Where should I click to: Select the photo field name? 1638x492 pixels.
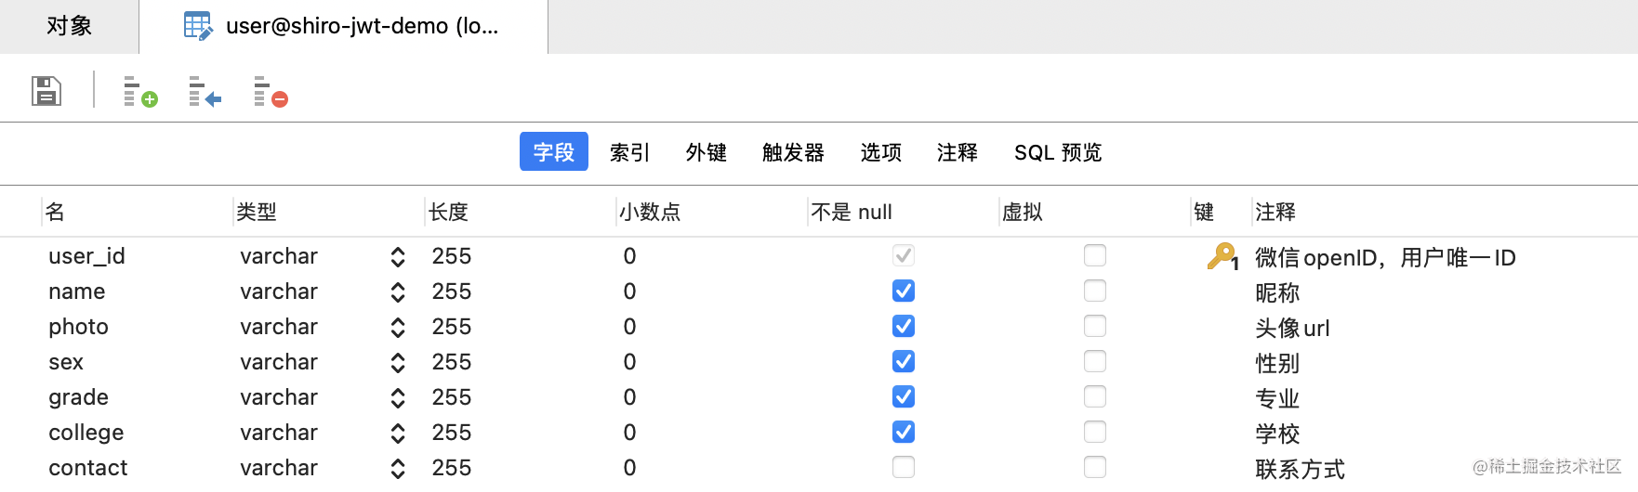coord(78,327)
